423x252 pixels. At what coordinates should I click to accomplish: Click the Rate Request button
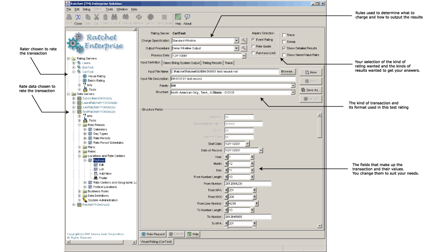[x=153, y=234]
